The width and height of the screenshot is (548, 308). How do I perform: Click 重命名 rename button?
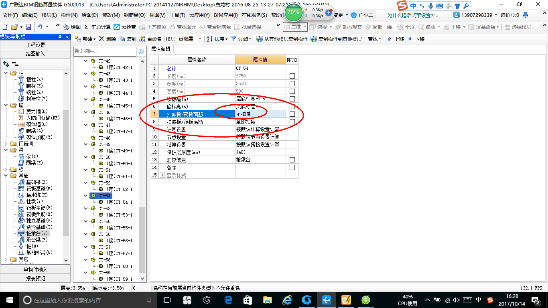(x=150, y=39)
